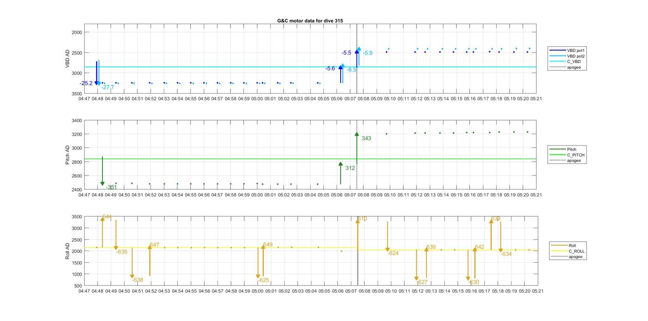This screenshot has width=648, height=321.
Task: Click the 'Pitch AD' y-axis label
Action: 68,155
